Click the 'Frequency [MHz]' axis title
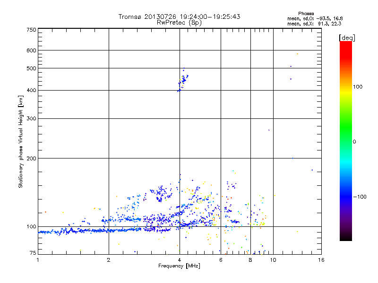 [x=179, y=266]
